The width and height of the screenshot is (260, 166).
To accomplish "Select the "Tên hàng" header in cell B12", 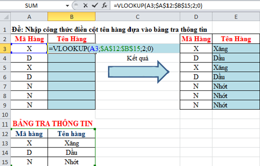I will click(72, 133).
